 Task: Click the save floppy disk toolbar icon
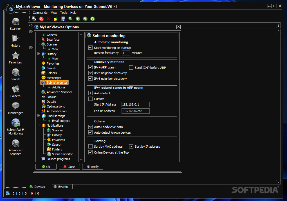coord(63,19)
